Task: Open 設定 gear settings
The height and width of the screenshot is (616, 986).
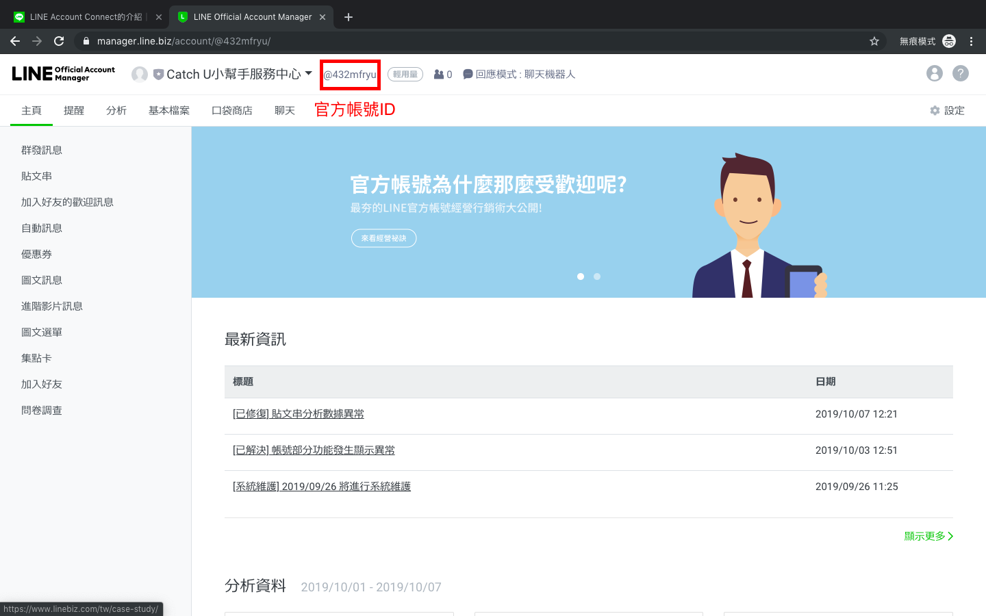Action: [947, 111]
